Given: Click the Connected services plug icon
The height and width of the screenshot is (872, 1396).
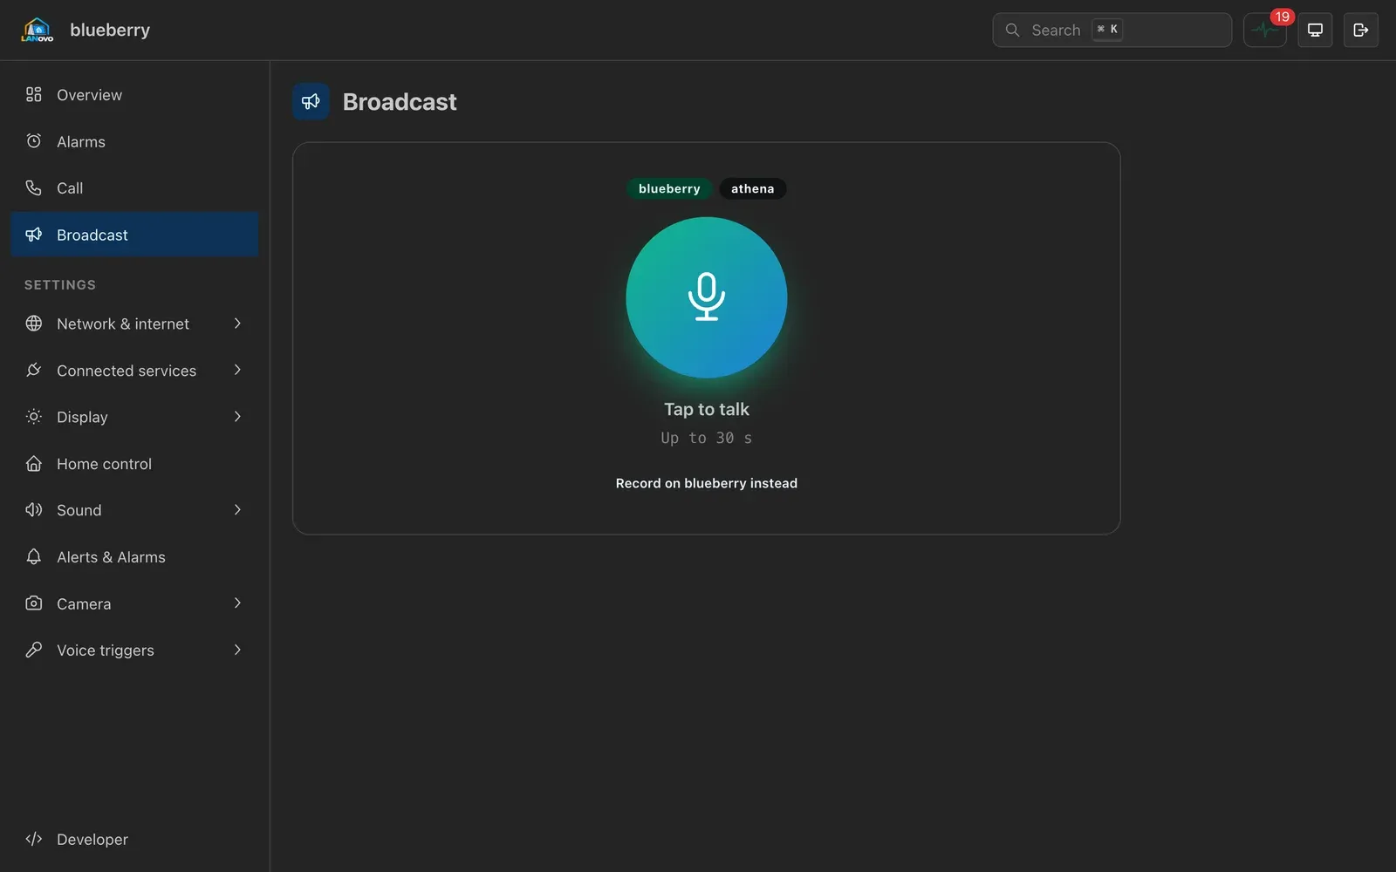Looking at the screenshot, I should 34,370.
